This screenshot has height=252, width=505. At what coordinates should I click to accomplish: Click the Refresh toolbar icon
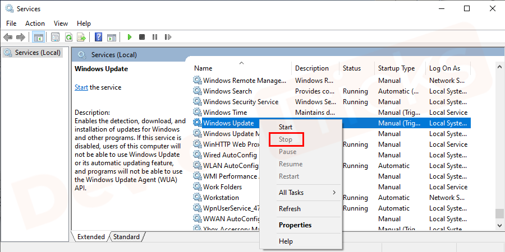click(68, 37)
